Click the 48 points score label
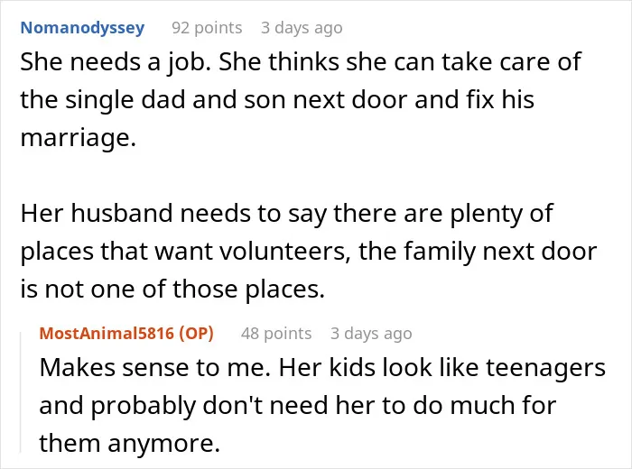Screen dimensions: 632x469 [276, 334]
